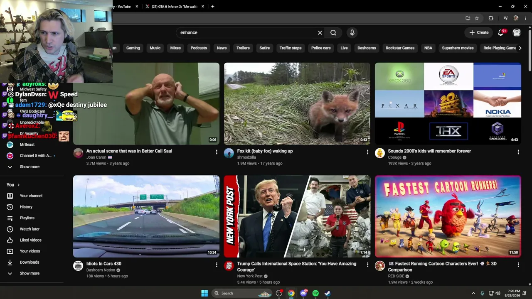
Task: Select the Podcasts chip
Action: [199, 48]
